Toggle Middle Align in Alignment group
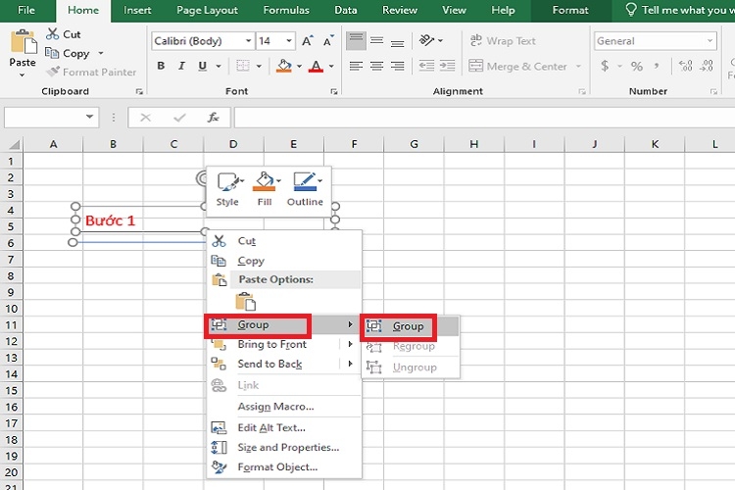The width and height of the screenshot is (735, 490). (x=377, y=41)
